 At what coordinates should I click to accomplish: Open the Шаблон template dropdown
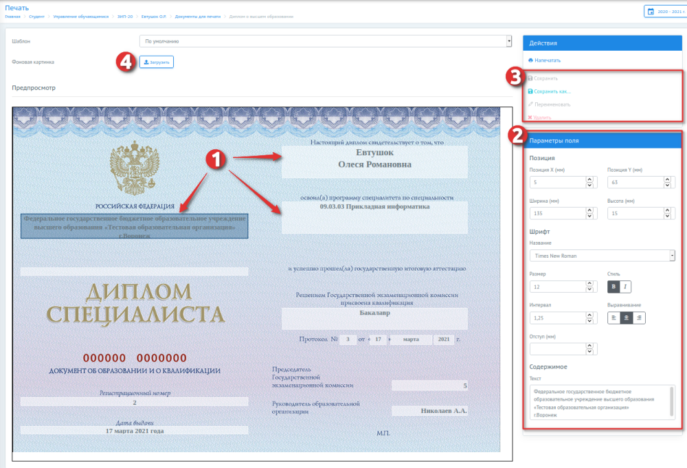point(326,41)
